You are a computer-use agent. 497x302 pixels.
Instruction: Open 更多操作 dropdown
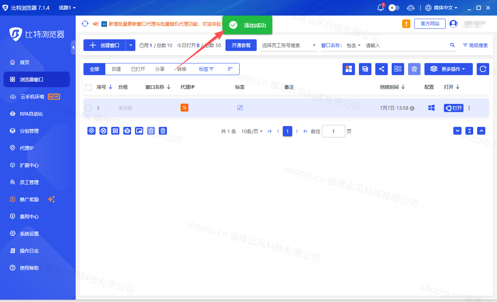[x=449, y=69]
